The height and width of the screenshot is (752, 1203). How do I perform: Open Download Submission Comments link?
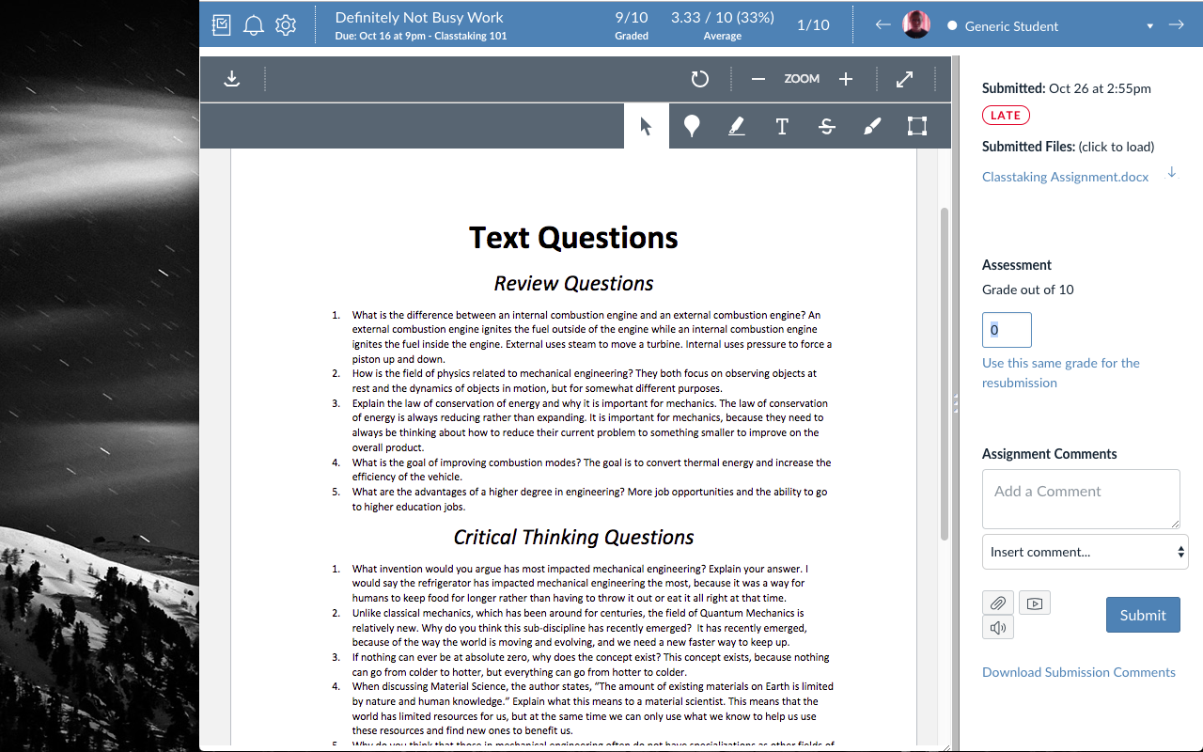(1078, 672)
